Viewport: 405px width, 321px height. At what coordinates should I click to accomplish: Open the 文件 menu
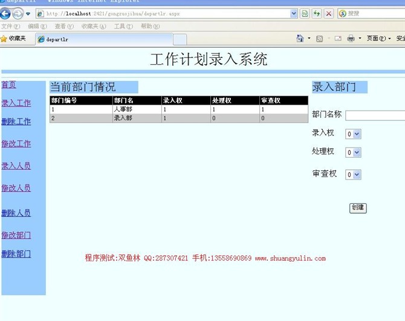point(11,27)
